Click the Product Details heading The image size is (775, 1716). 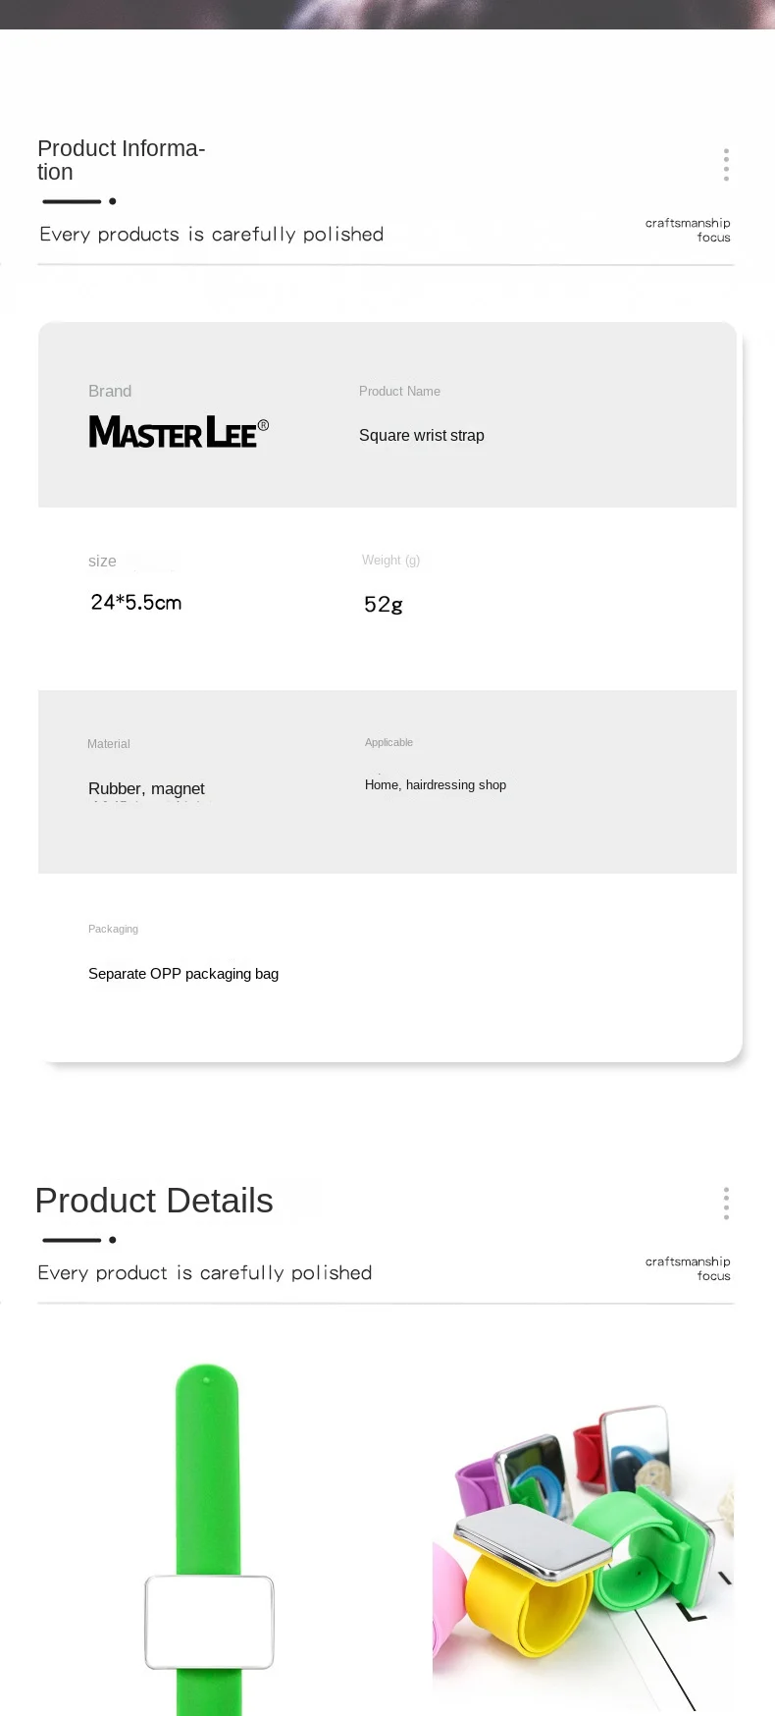[x=154, y=1201]
